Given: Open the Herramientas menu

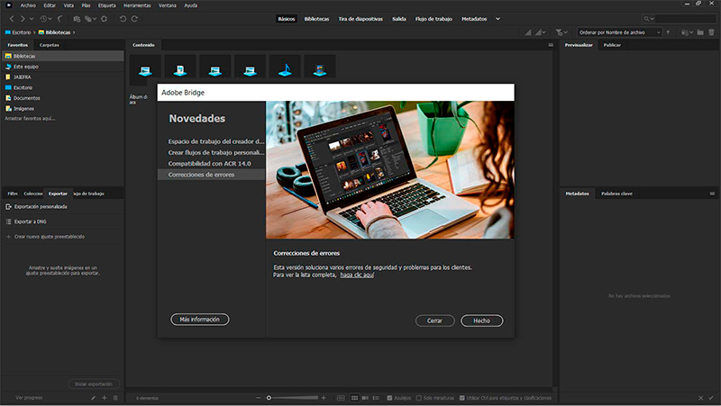Looking at the screenshot, I should [137, 5].
